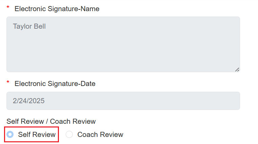
Task: Click the textarea resize handle corner
Action: [x=237, y=69]
